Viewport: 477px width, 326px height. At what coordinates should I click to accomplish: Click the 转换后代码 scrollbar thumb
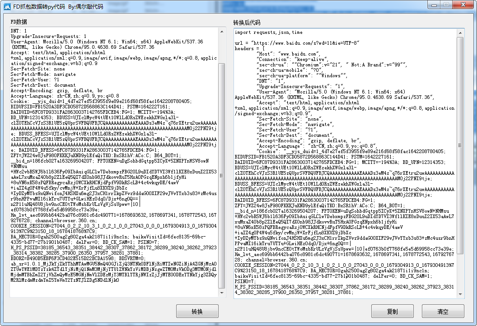click(x=460, y=145)
